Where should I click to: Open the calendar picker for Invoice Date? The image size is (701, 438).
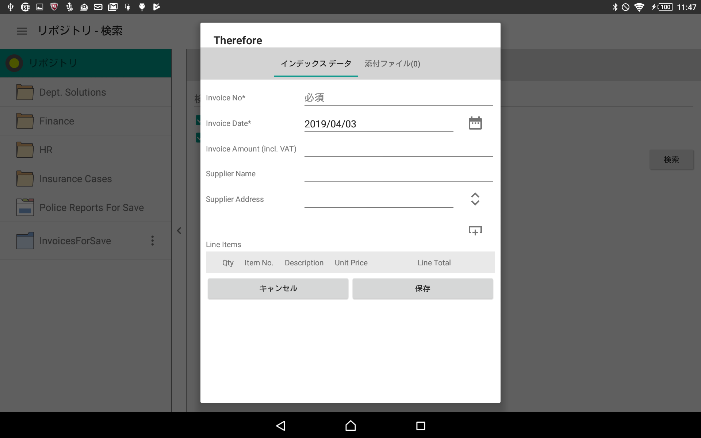475,123
